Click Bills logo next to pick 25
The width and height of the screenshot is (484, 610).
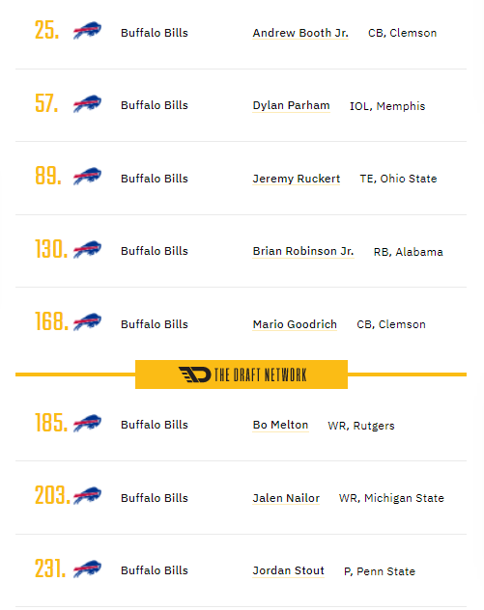[x=87, y=30]
